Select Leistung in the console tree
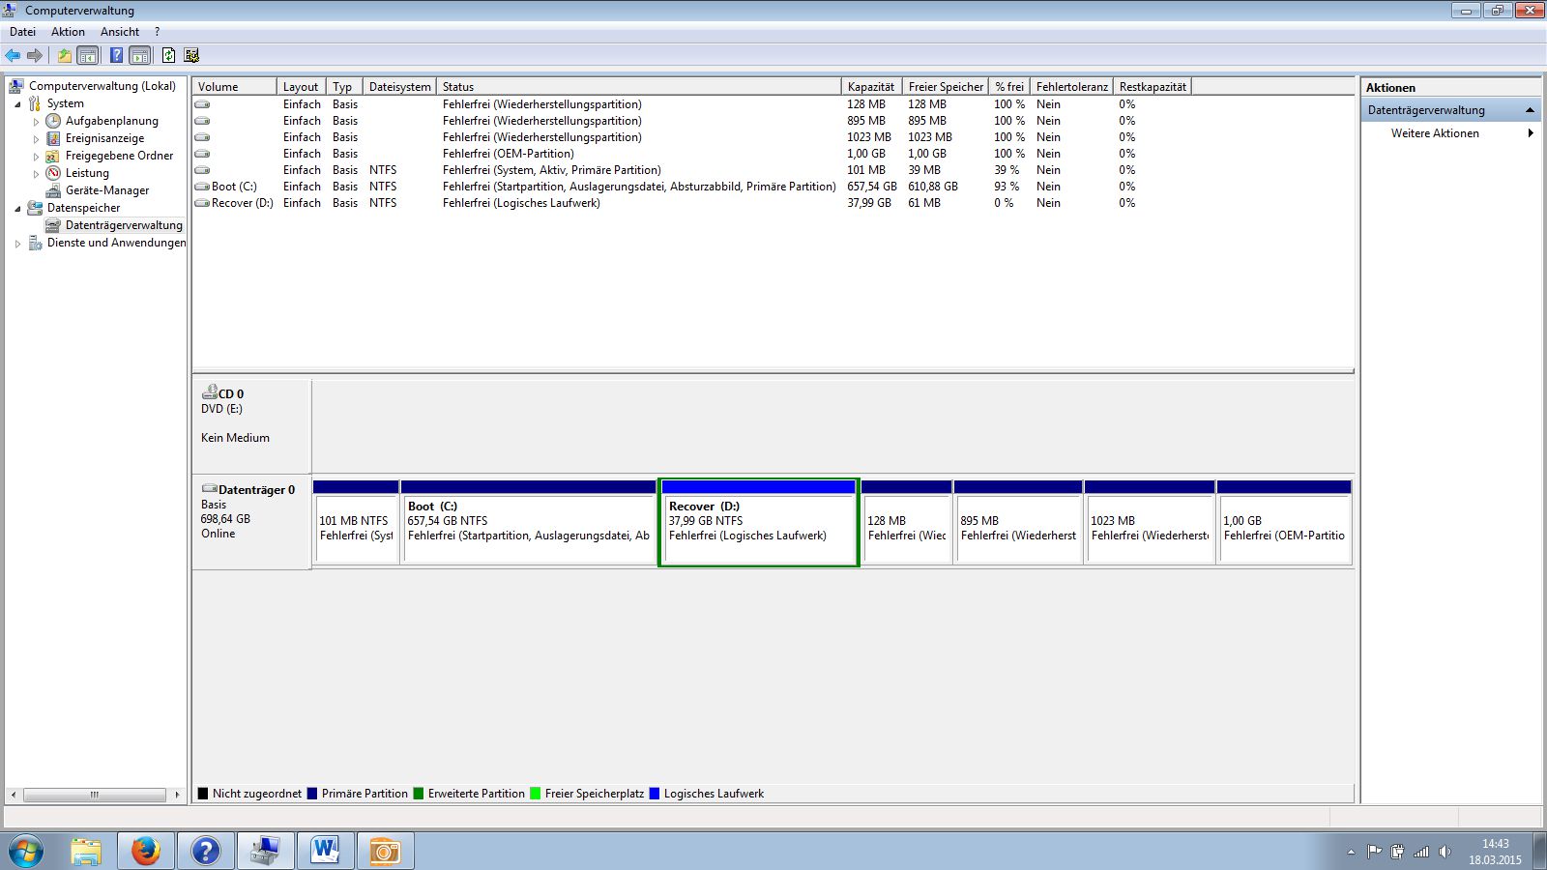Viewport: 1547px width, 870px height. pos(87,173)
